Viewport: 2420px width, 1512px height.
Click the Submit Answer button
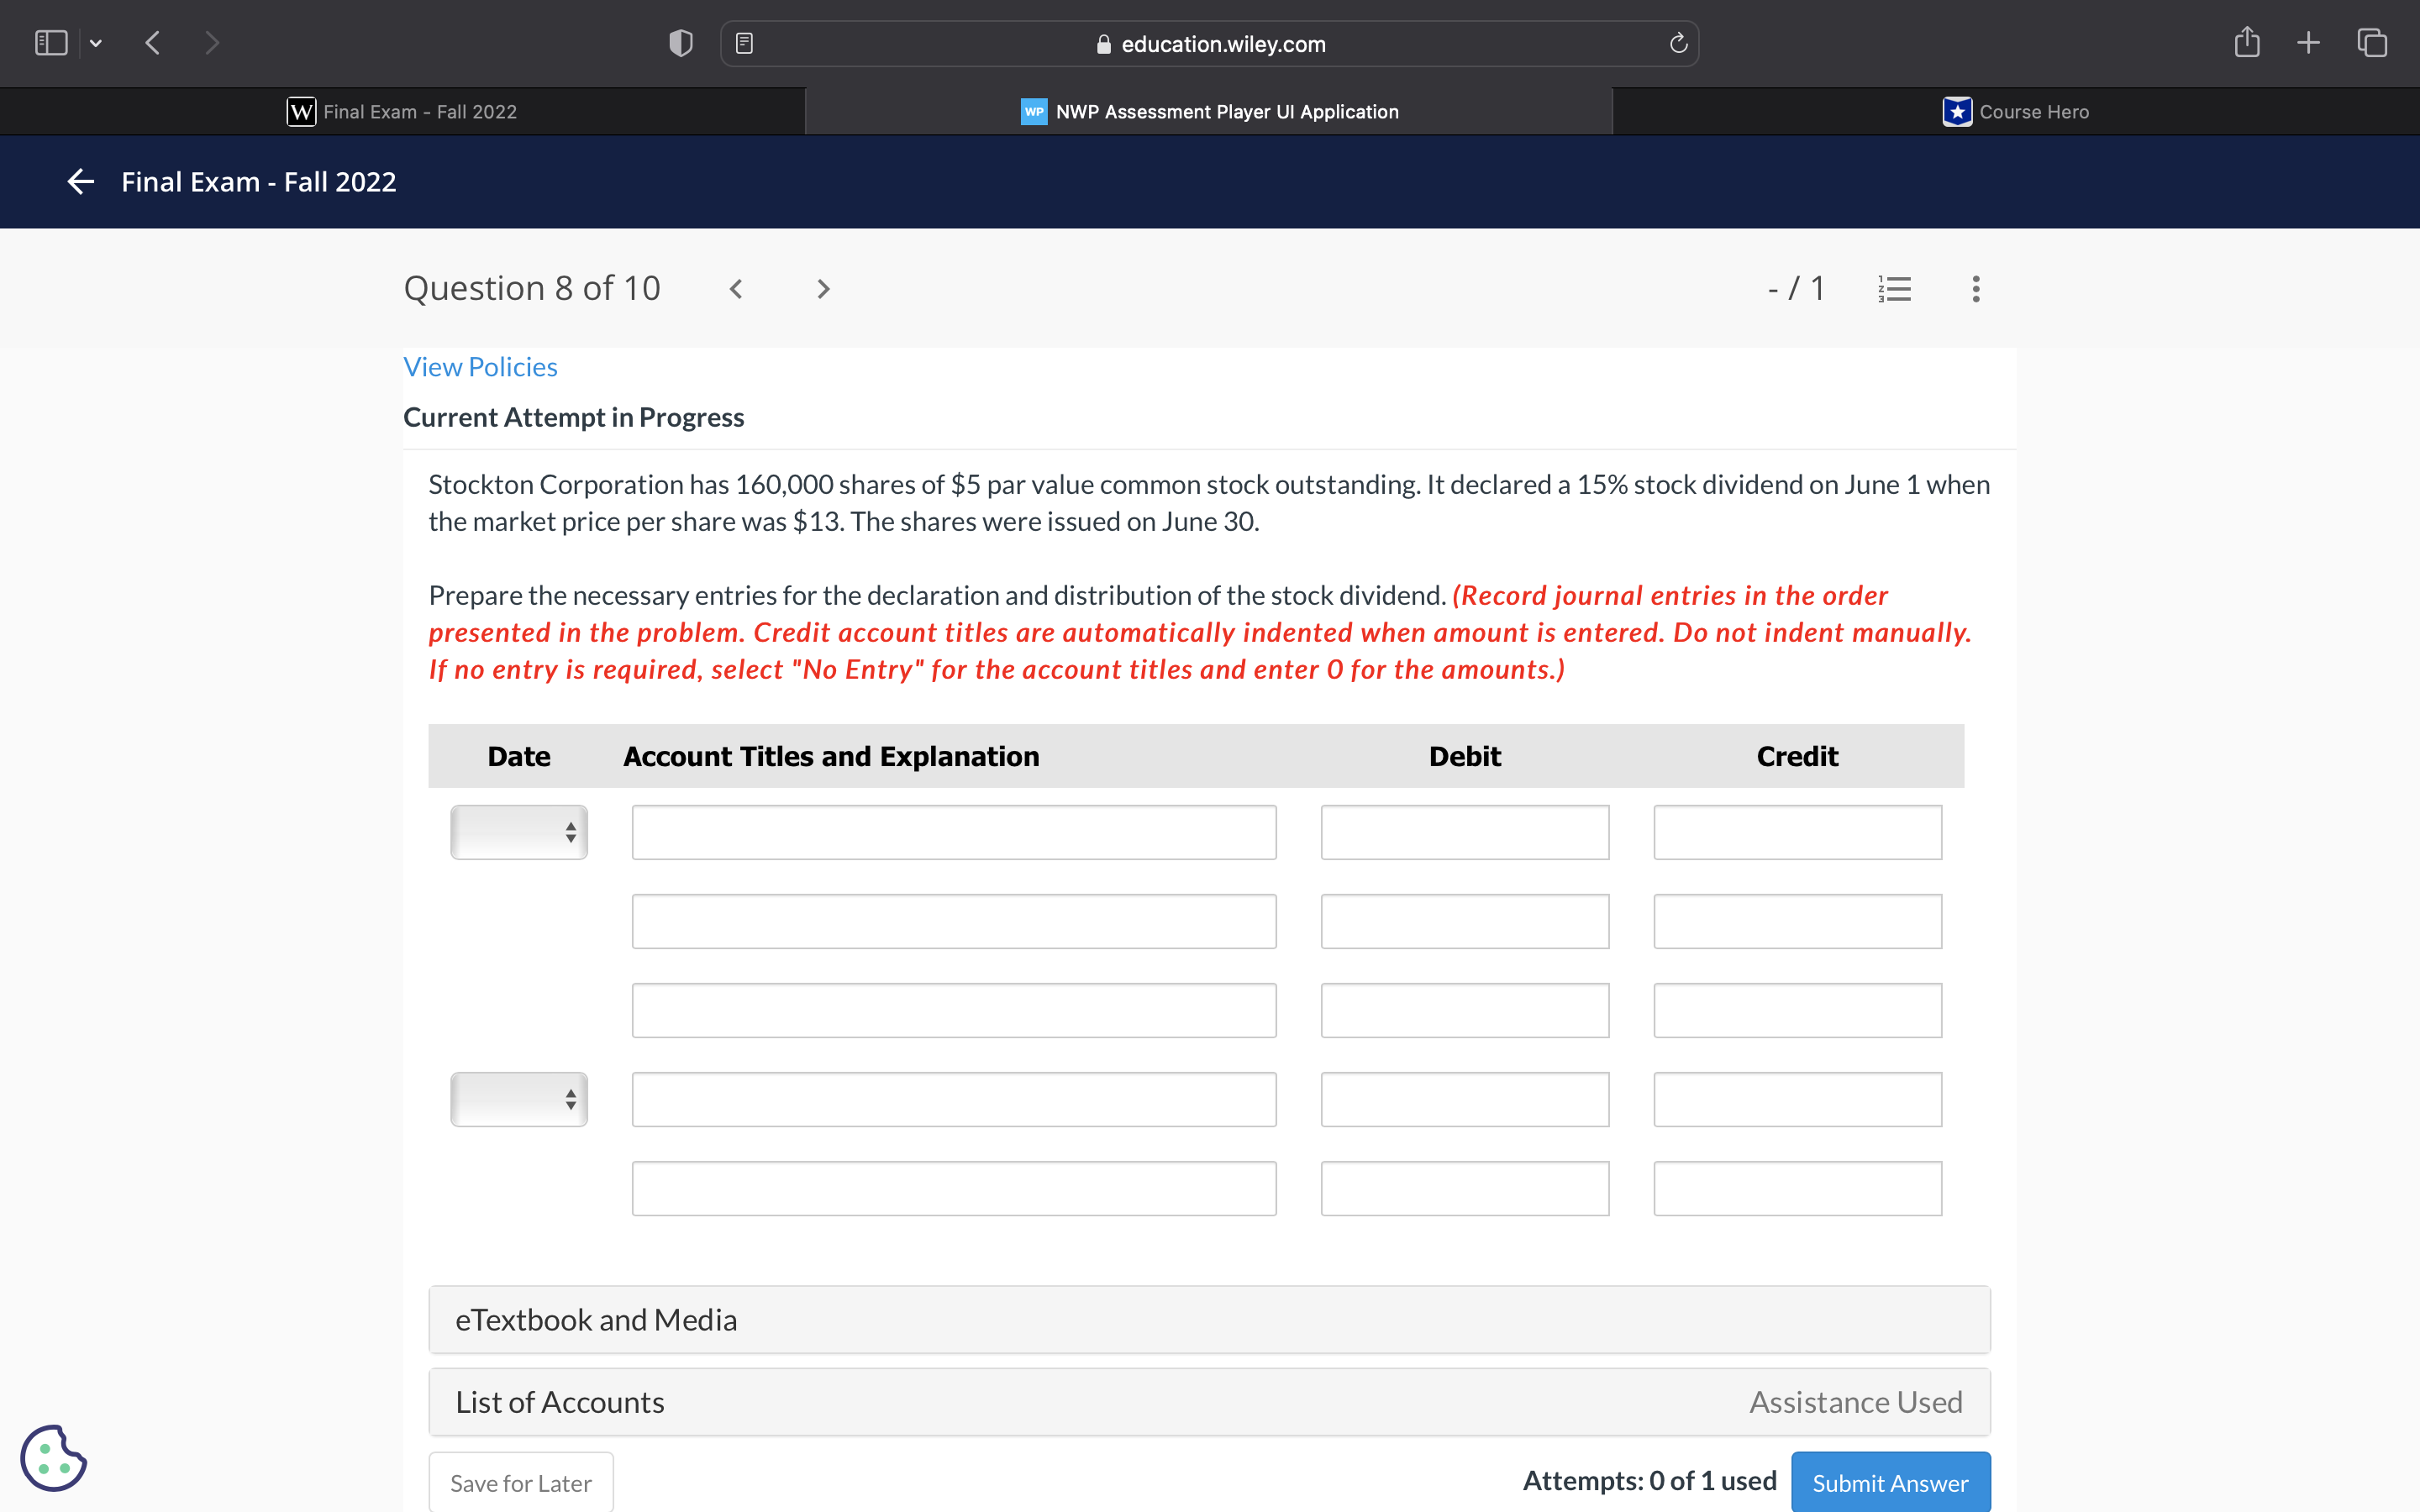pyautogui.click(x=1889, y=1482)
